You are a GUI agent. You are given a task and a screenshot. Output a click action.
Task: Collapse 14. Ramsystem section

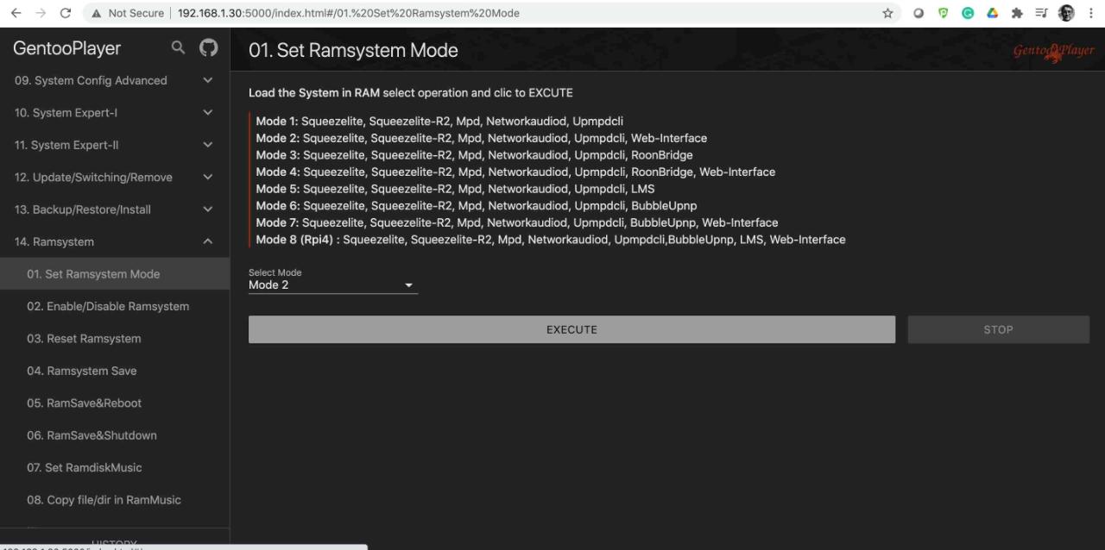point(115,242)
